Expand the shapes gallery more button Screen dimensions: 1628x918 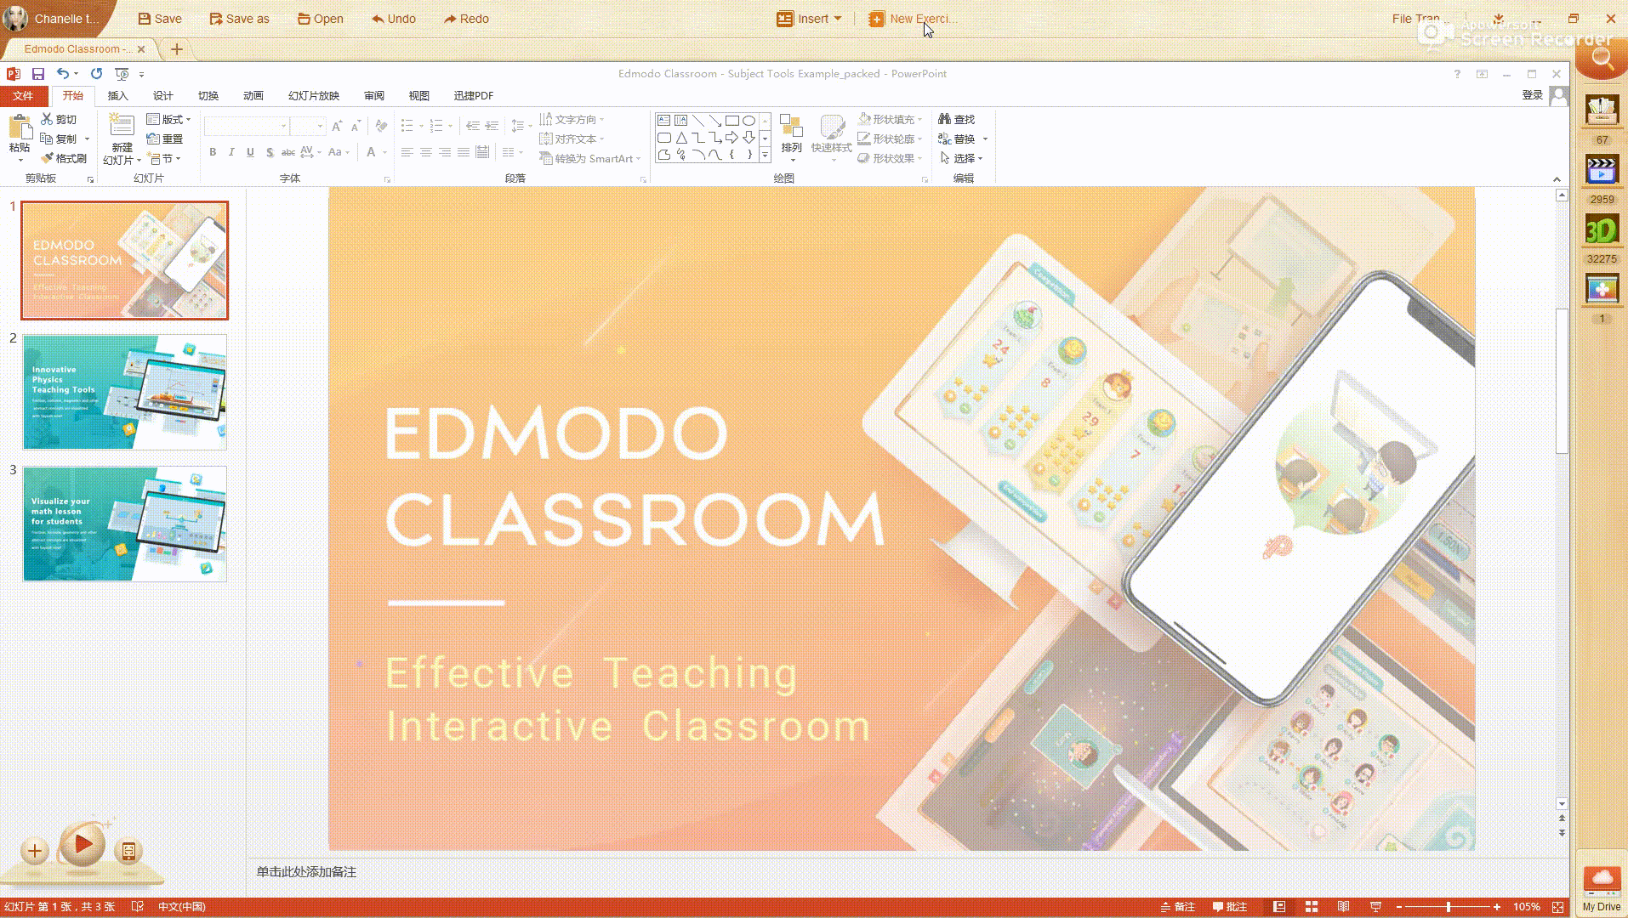(765, 155)
